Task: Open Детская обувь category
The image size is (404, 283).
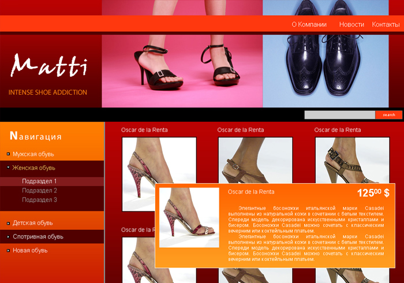Action: click(33, 223)
